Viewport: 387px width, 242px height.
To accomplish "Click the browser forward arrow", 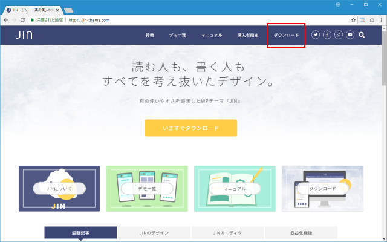I will point(15,20).
